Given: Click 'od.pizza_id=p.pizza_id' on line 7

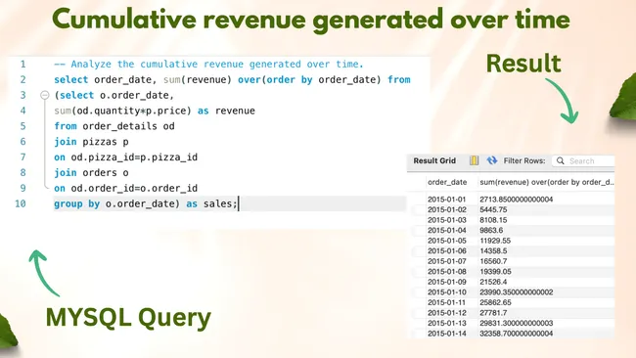Looking at the screenshot, I should 134,157.
